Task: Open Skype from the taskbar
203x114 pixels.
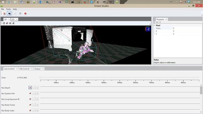Action: 92,2
